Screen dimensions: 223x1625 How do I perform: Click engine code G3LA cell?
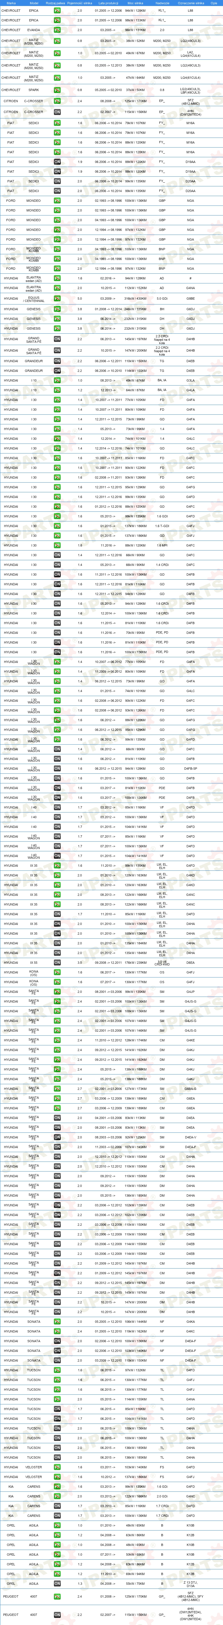tap(191, 380)
